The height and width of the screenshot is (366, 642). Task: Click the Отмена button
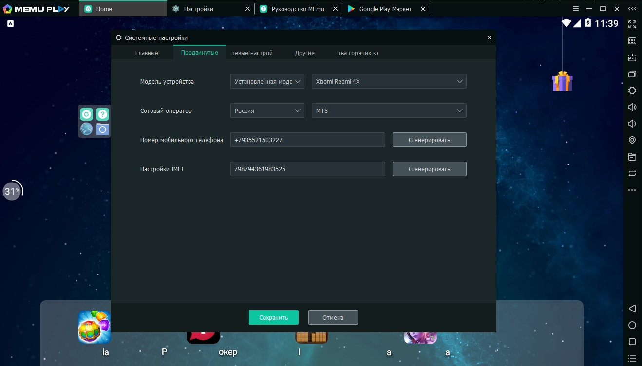(333, 317)
